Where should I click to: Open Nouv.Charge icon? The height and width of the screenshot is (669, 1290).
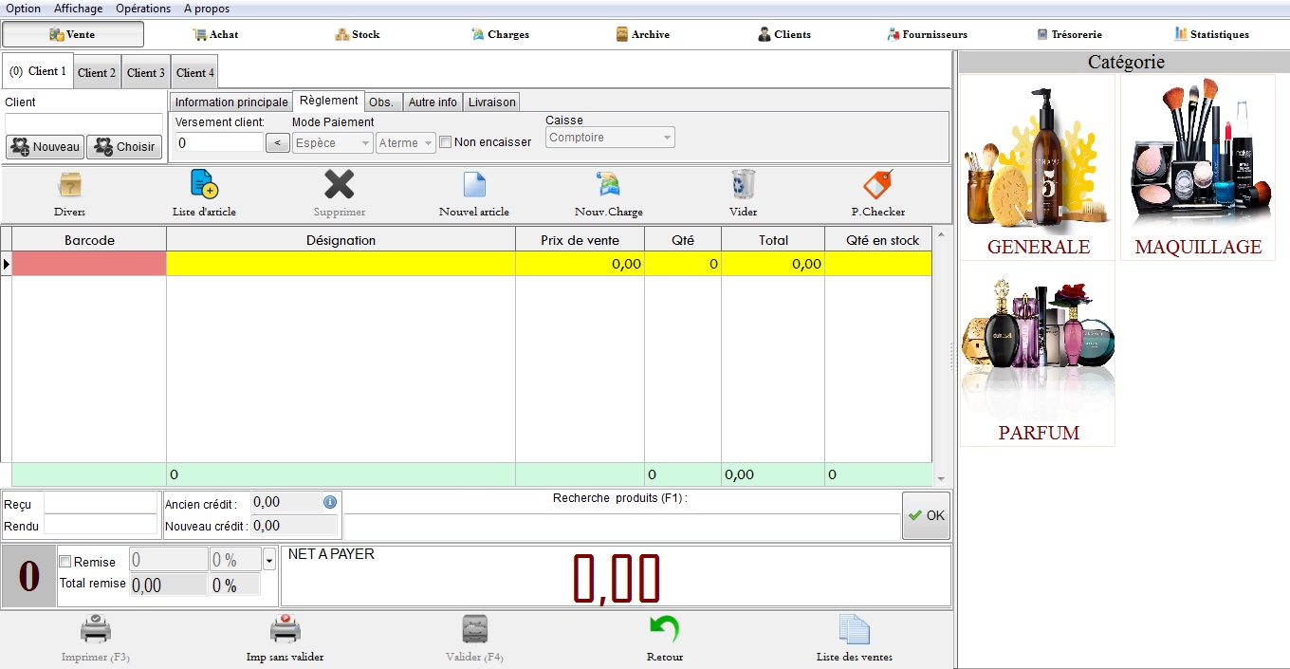608,184
